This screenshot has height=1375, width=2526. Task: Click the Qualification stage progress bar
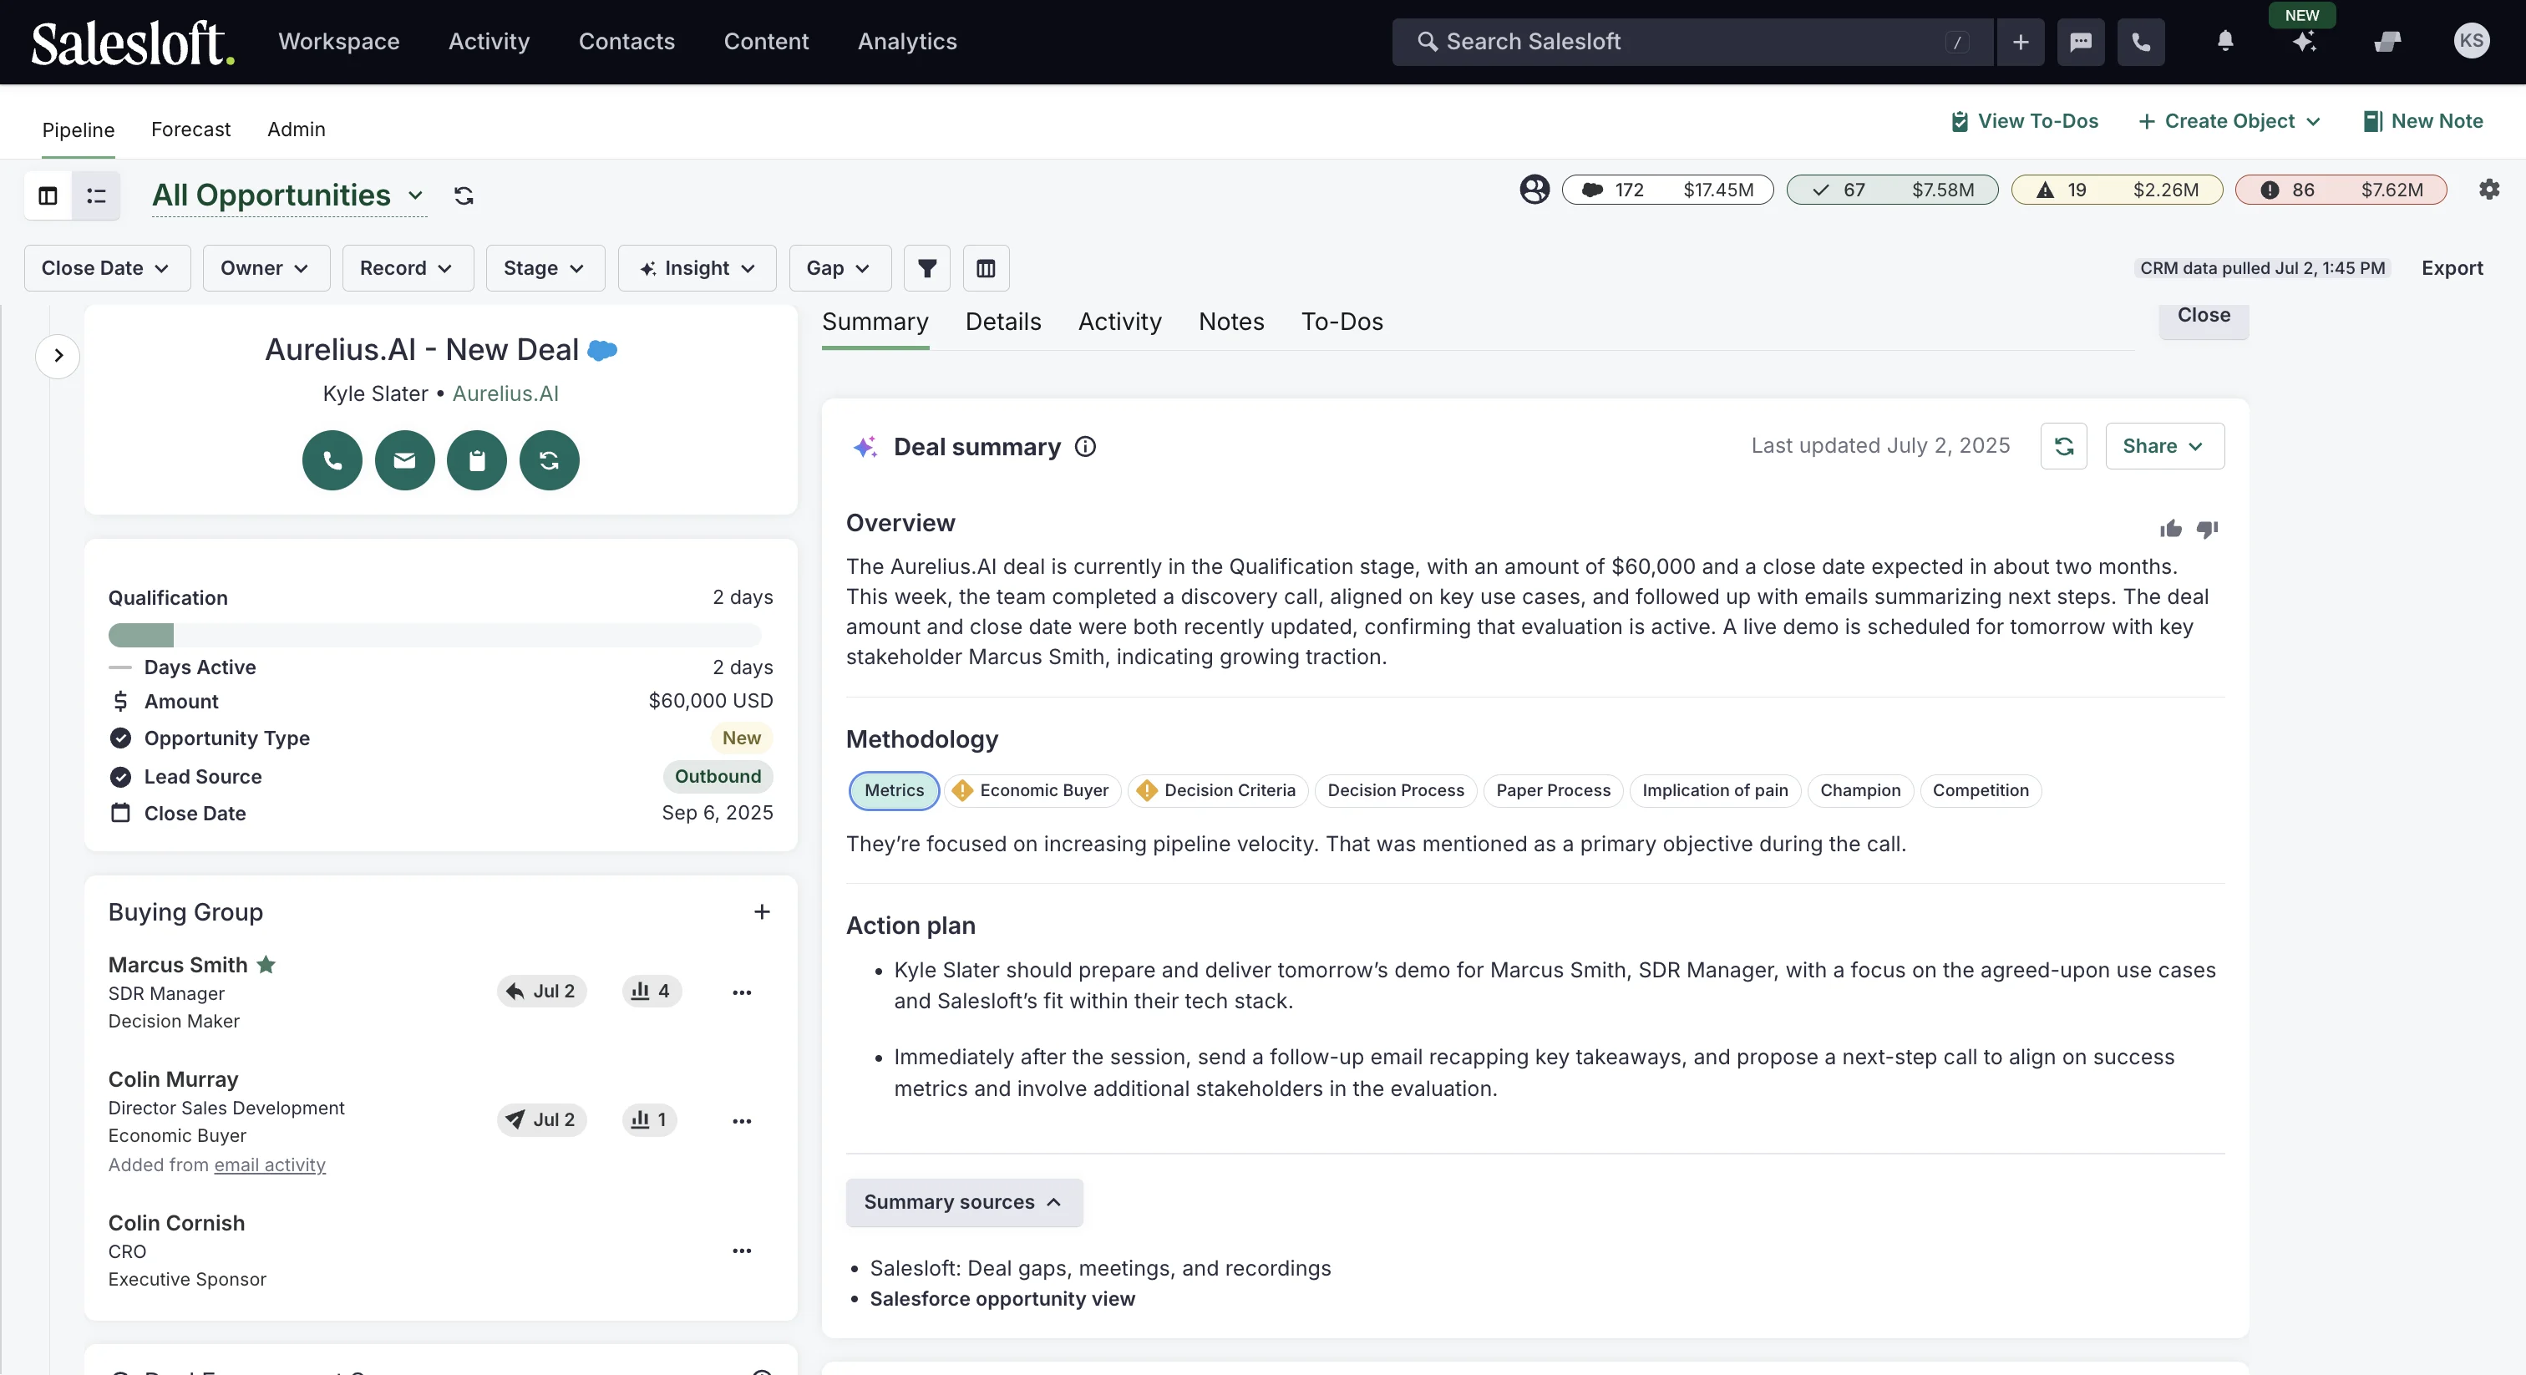pyautogui.click(x=434, y=636)
